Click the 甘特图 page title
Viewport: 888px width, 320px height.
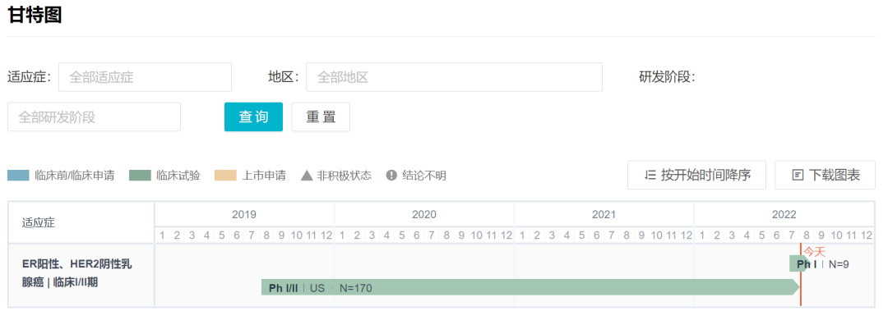pos(35,15)
